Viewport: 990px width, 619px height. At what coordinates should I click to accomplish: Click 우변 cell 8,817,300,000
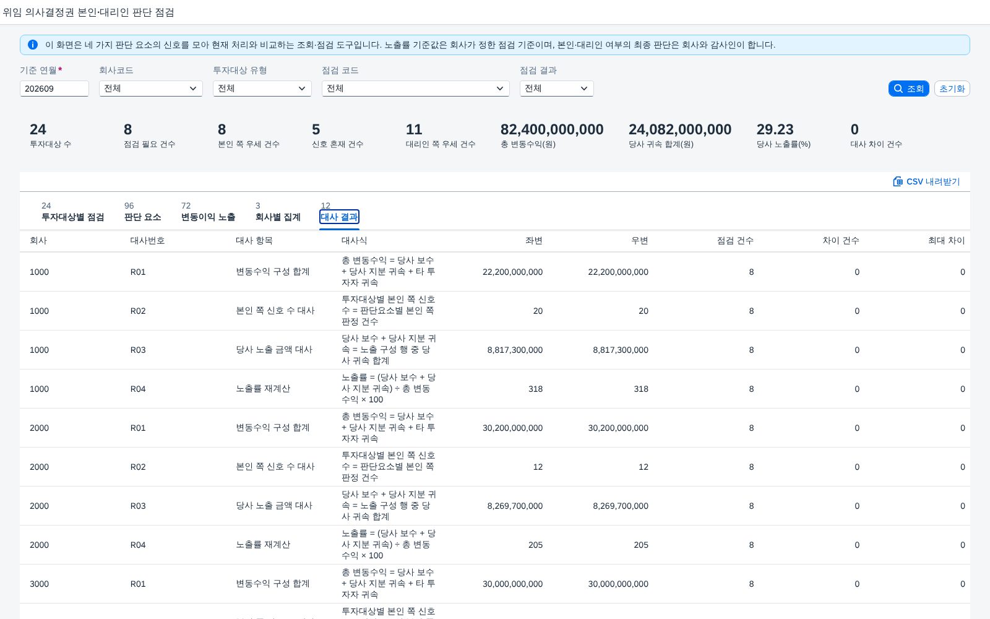click(621, 350)
